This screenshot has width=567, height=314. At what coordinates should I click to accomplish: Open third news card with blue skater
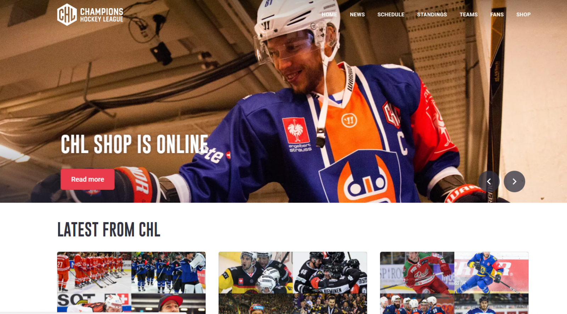click(454, 283)
